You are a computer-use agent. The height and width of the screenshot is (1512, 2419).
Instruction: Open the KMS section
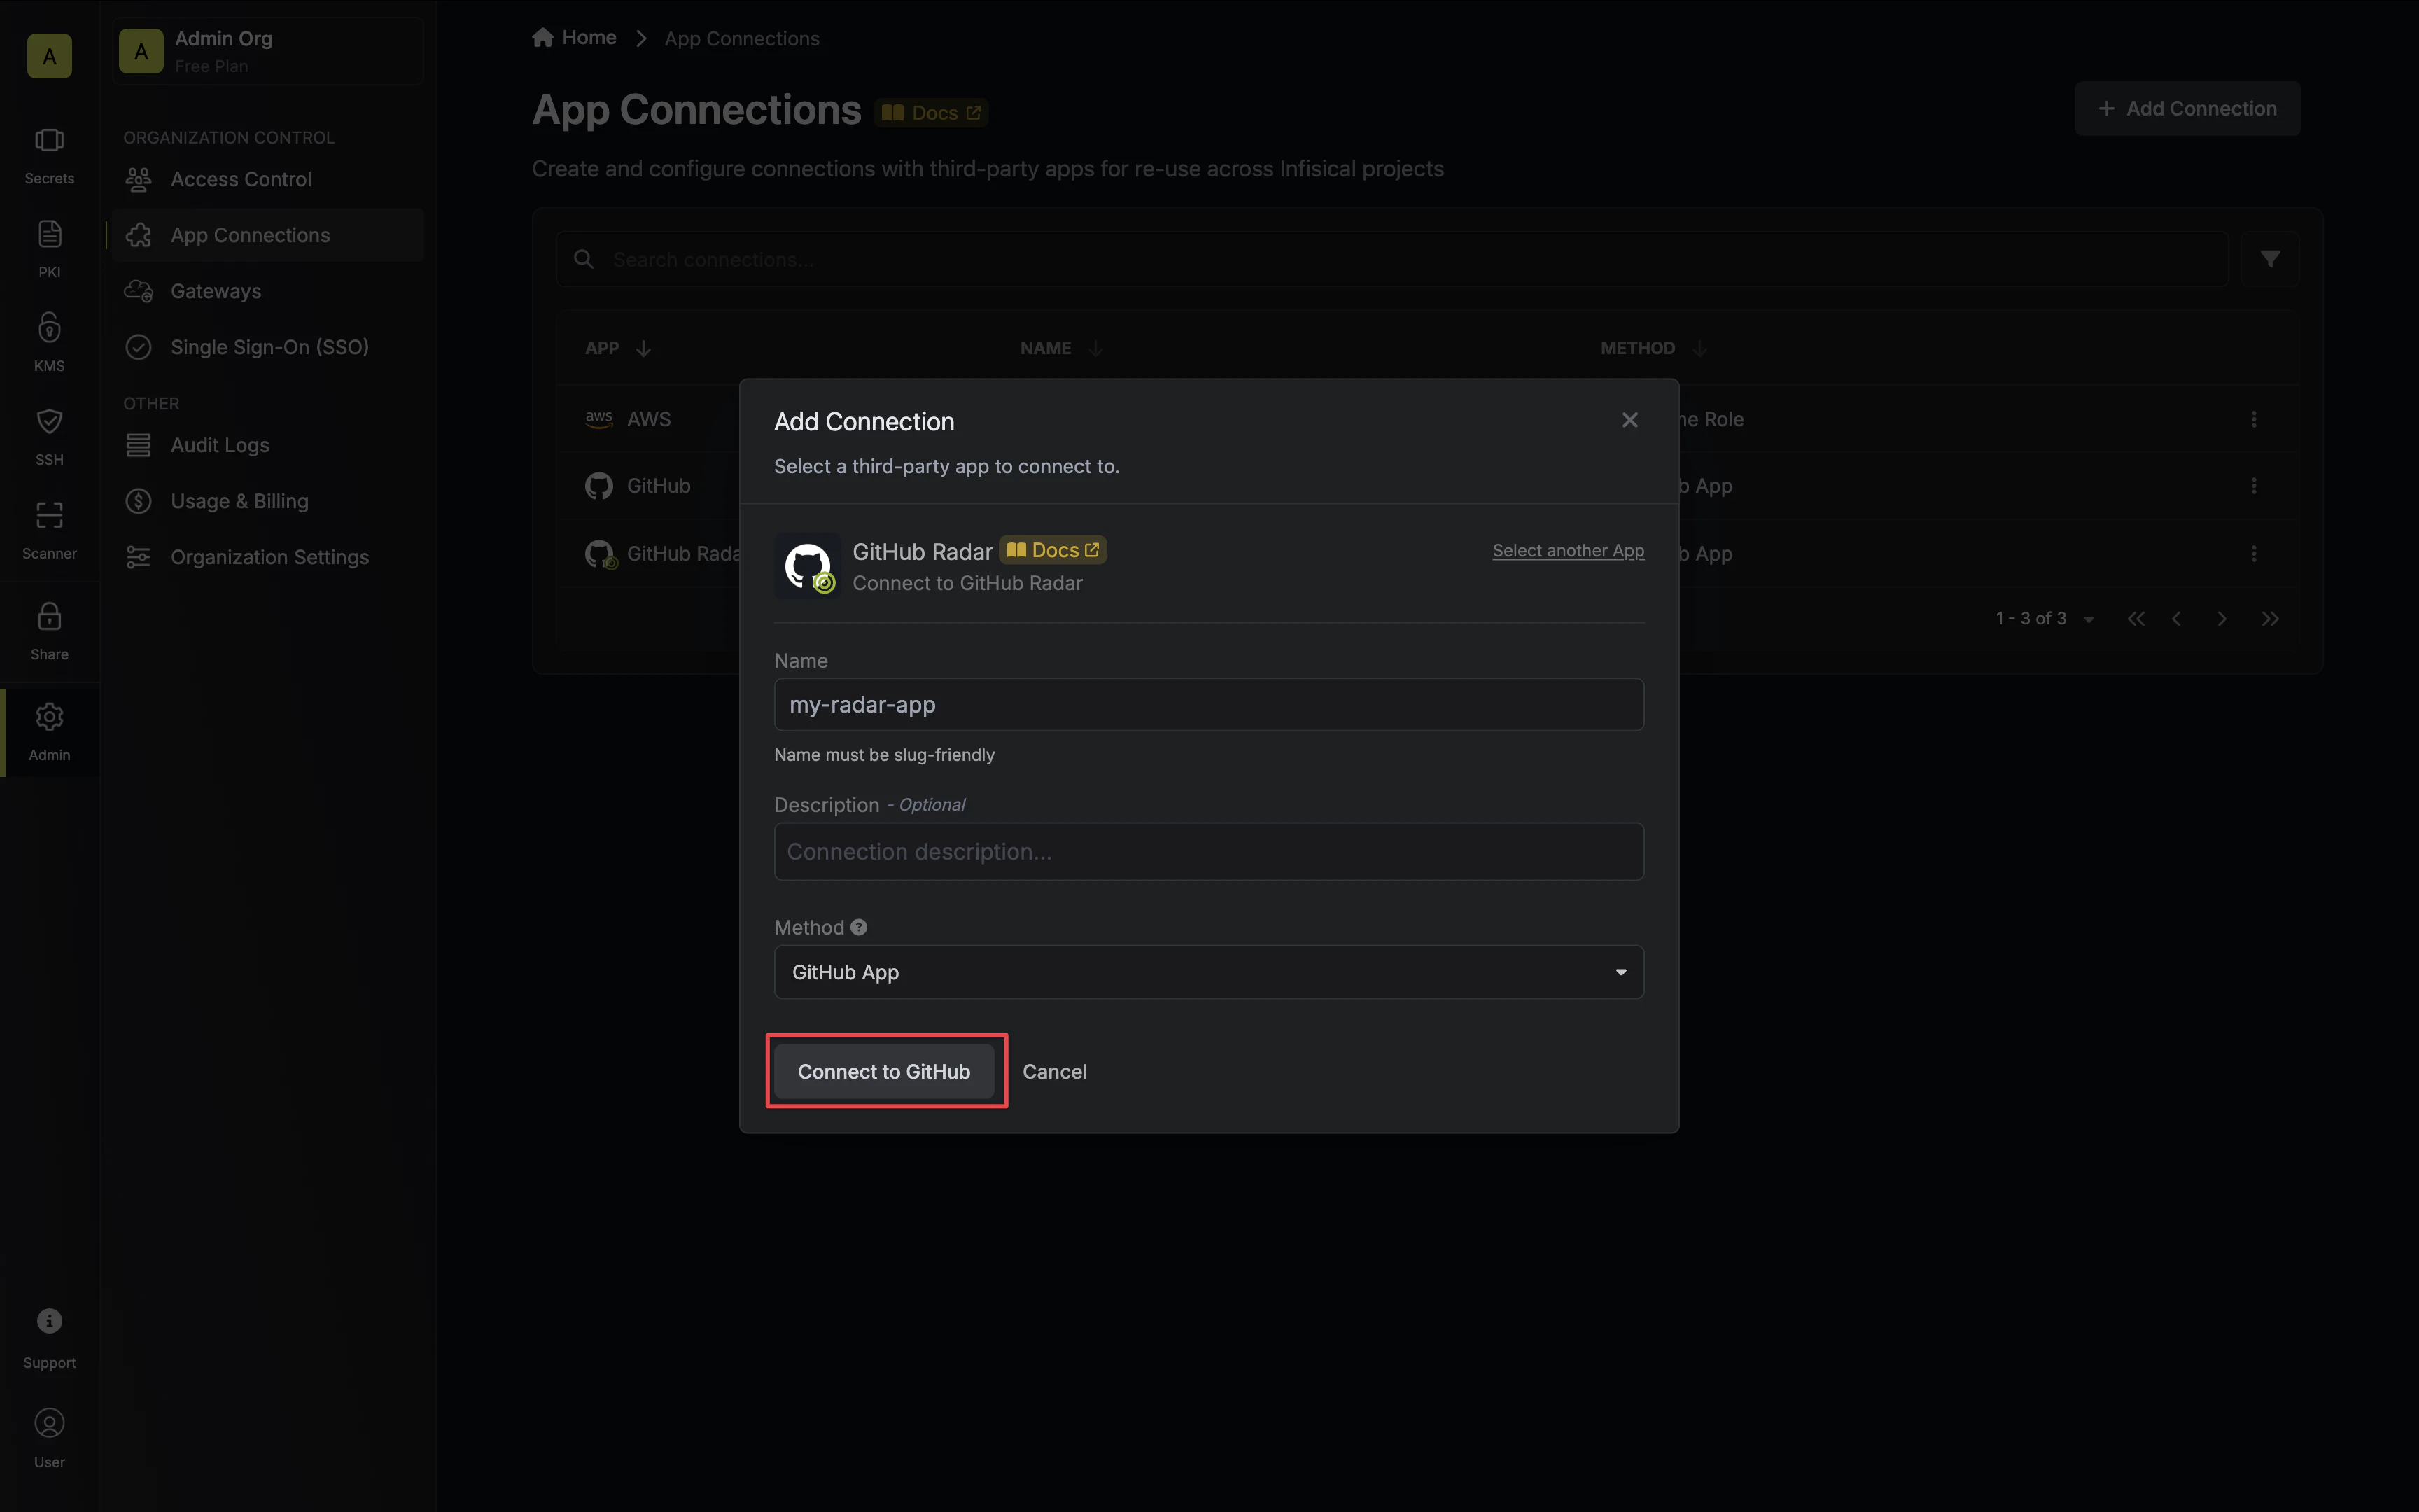point(49,343)
